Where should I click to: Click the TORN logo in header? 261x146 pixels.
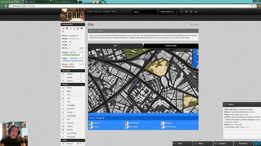(x=73, y=15)
